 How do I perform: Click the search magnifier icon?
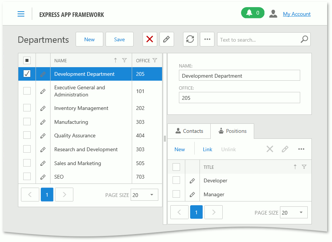[304, 39]
